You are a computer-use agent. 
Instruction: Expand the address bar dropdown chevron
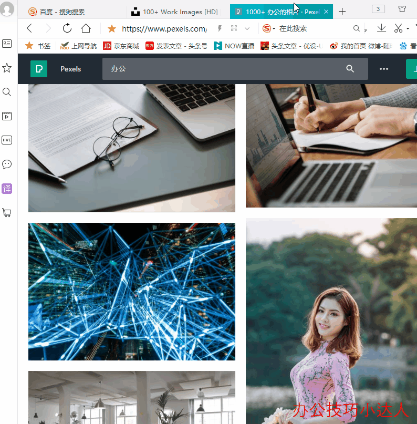click(x=247, y=28)
